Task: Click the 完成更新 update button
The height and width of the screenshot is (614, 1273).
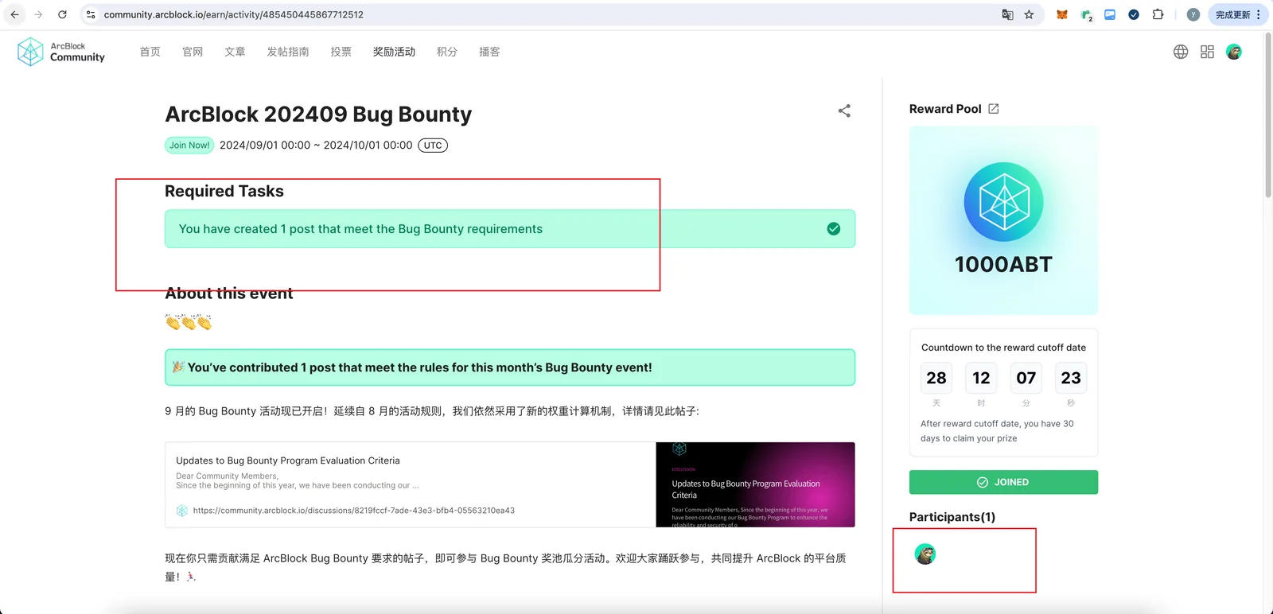Action: tap(1232, 14)
